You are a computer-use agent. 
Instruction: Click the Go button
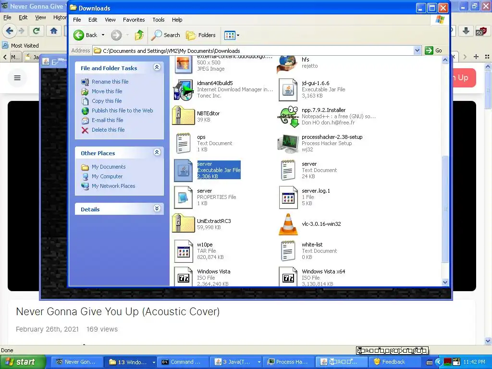click(433, 50)
